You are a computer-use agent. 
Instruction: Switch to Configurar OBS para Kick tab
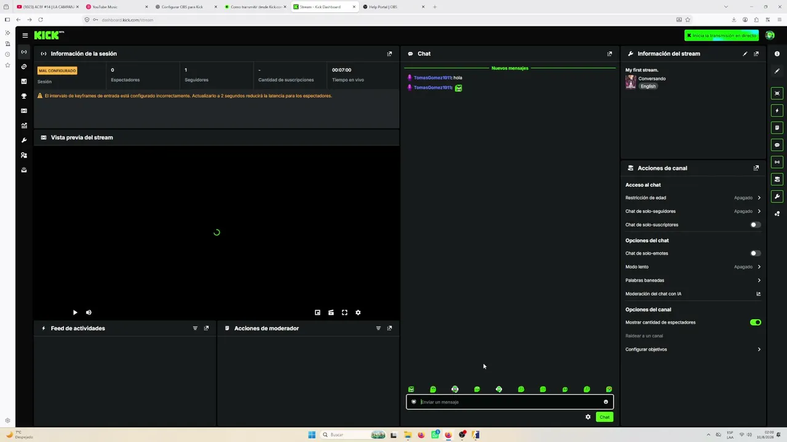pos(186,7)
